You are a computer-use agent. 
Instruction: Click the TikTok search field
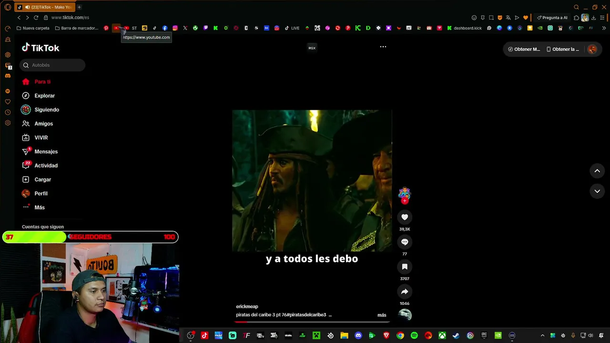52,65
